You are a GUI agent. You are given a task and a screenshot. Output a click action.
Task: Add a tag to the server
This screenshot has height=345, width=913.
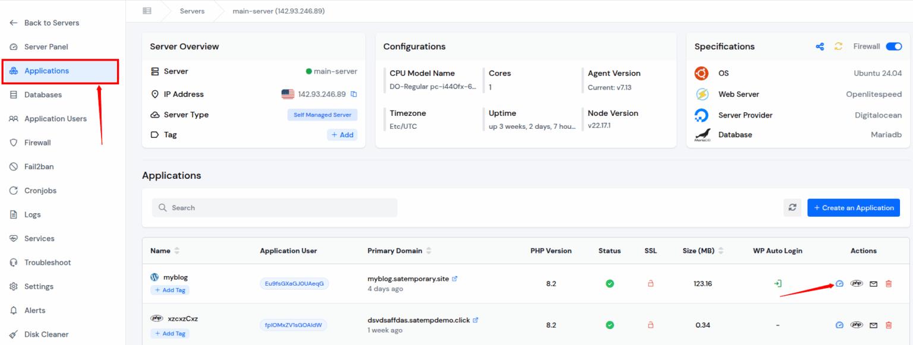(x=342, y=135)
